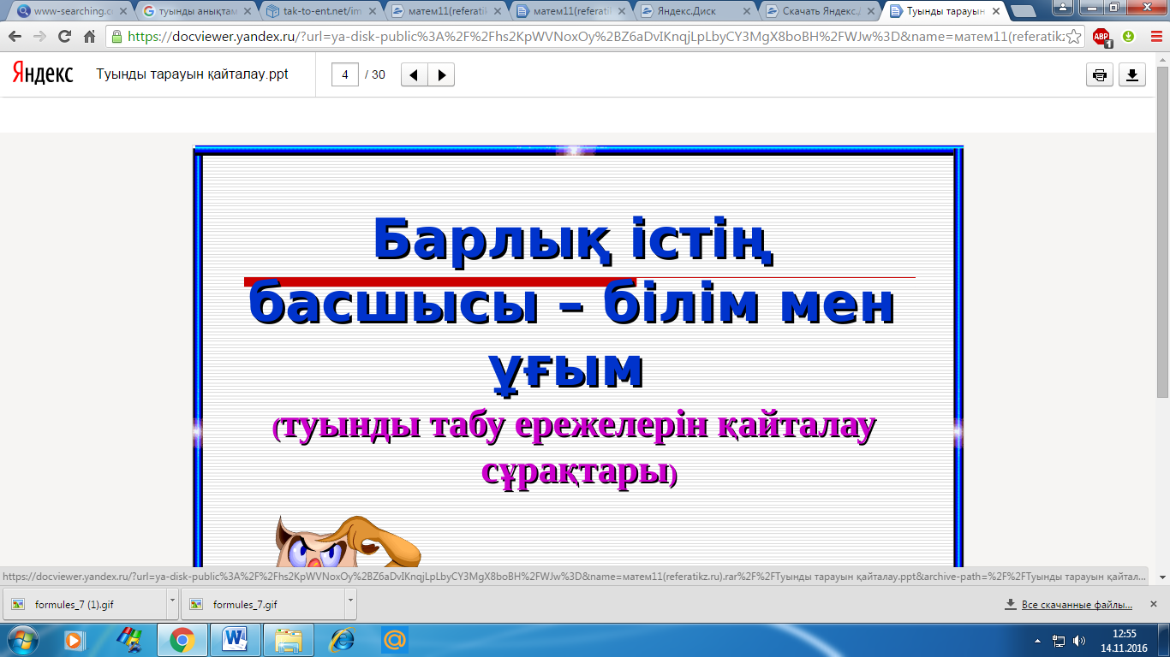Image resolution: width=1170 pixels, height=657 pixels.
Task: Open the formules_7 (1).gif download
Action: tap(85, 604)
